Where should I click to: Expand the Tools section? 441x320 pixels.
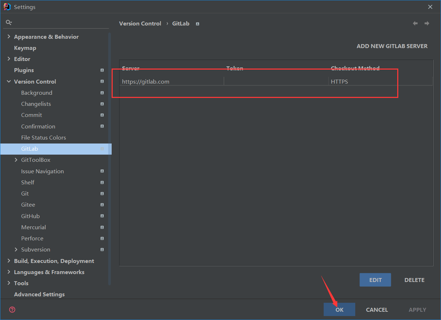tap(9, 283)
